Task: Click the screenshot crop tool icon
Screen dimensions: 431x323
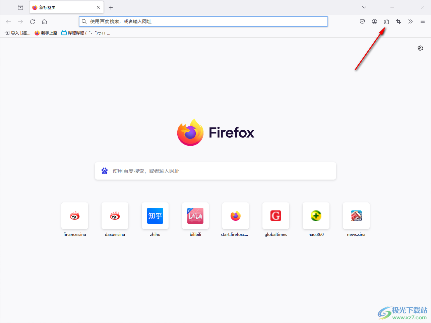Action: [x=398, y=21]
